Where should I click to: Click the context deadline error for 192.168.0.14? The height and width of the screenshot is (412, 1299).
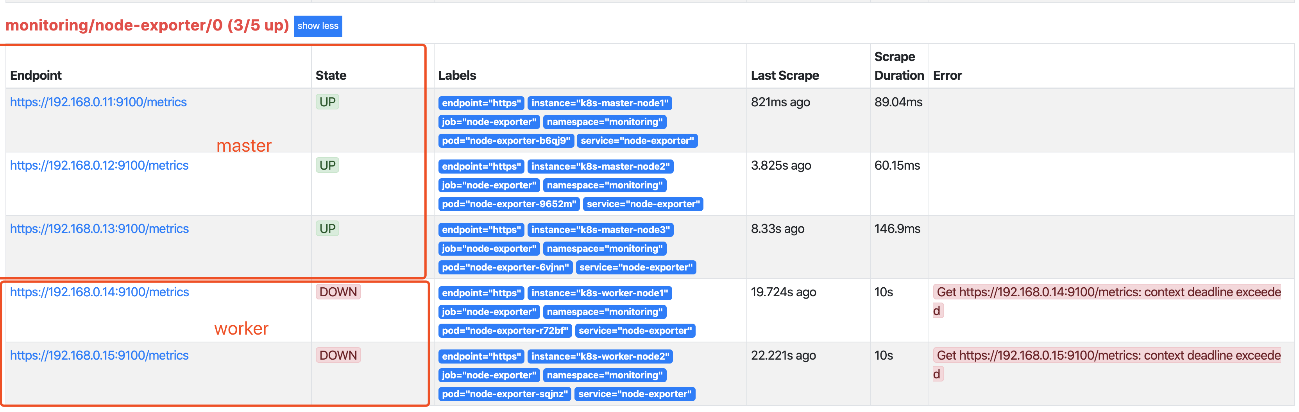click(x=1108, y=292)
